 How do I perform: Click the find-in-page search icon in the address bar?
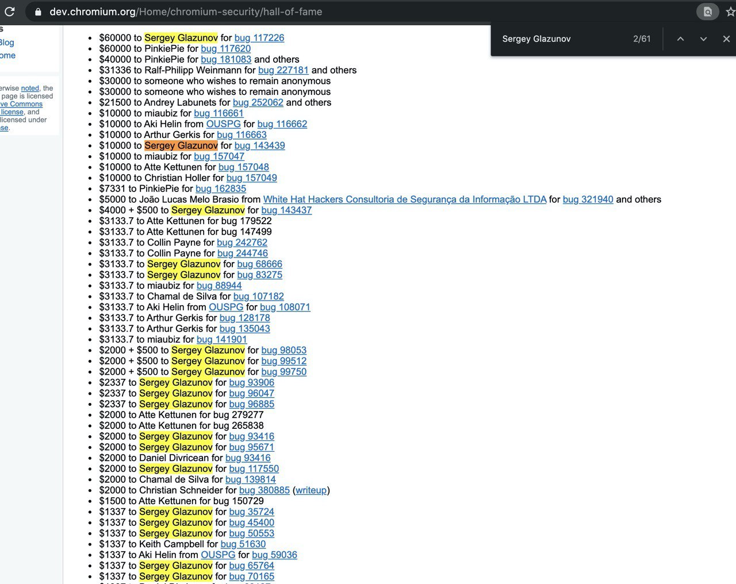pos(708,11)
